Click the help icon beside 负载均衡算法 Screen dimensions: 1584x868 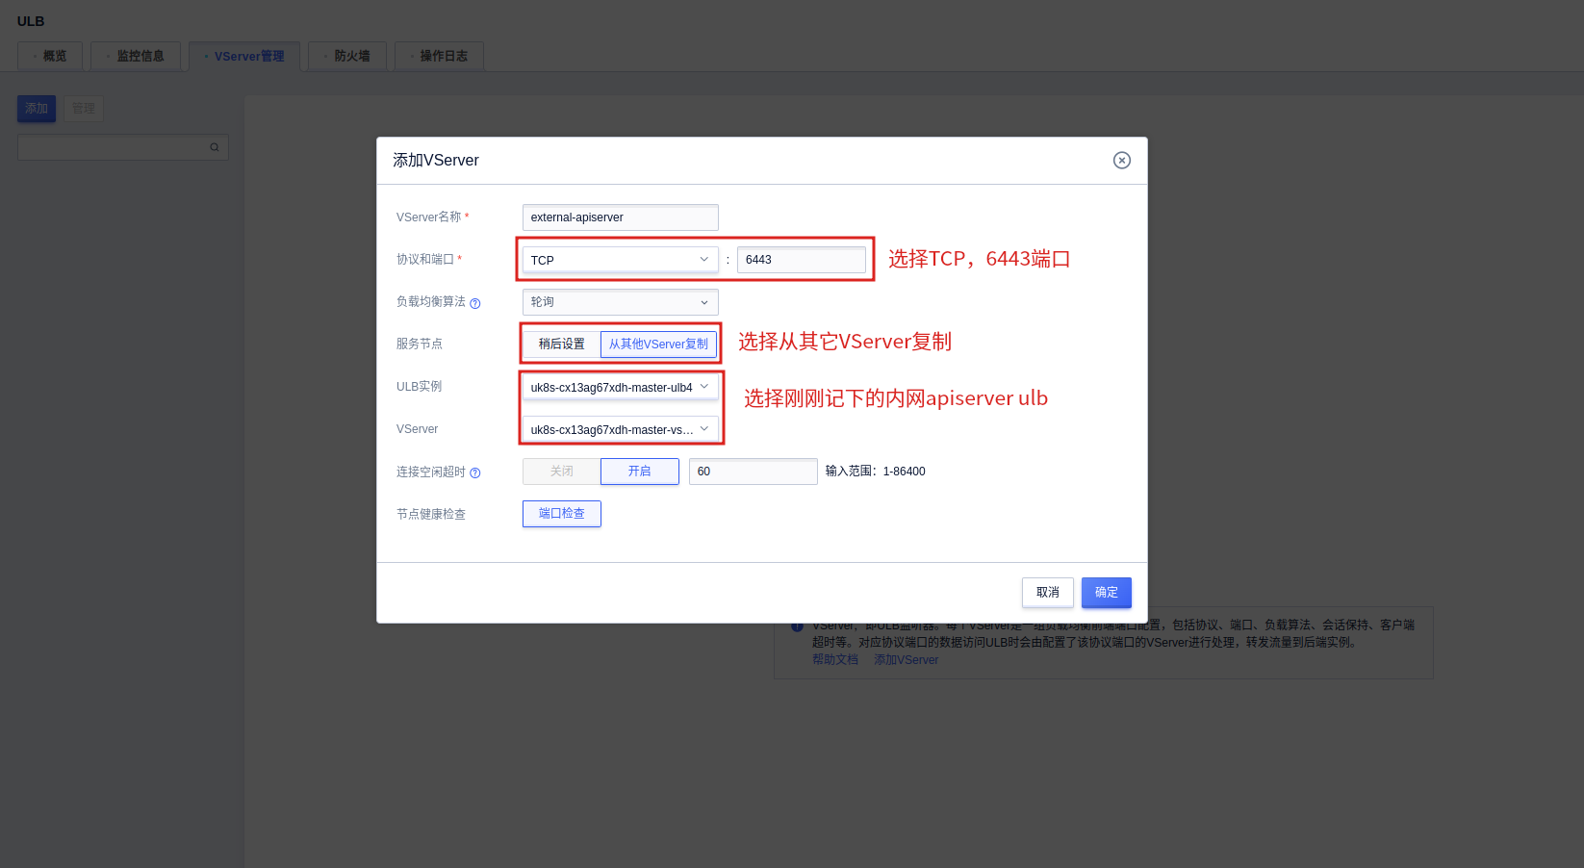coord(475,301)
